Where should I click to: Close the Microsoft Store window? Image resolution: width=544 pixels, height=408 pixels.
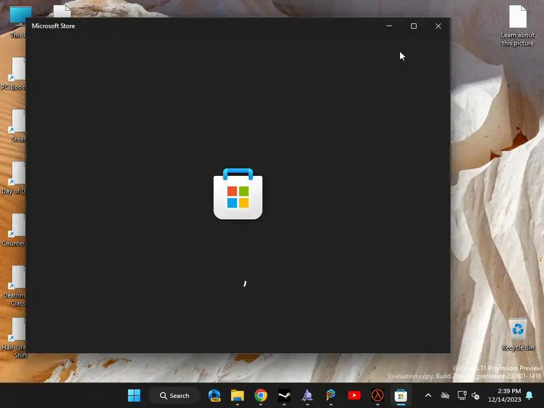[x=438, y=26]
